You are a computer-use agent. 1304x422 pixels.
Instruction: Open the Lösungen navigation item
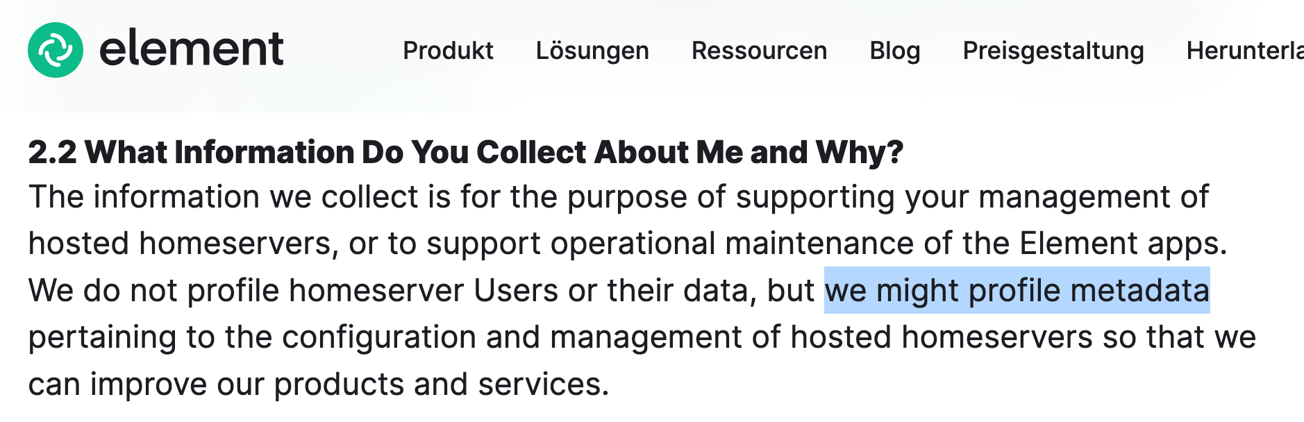point(592,51)
